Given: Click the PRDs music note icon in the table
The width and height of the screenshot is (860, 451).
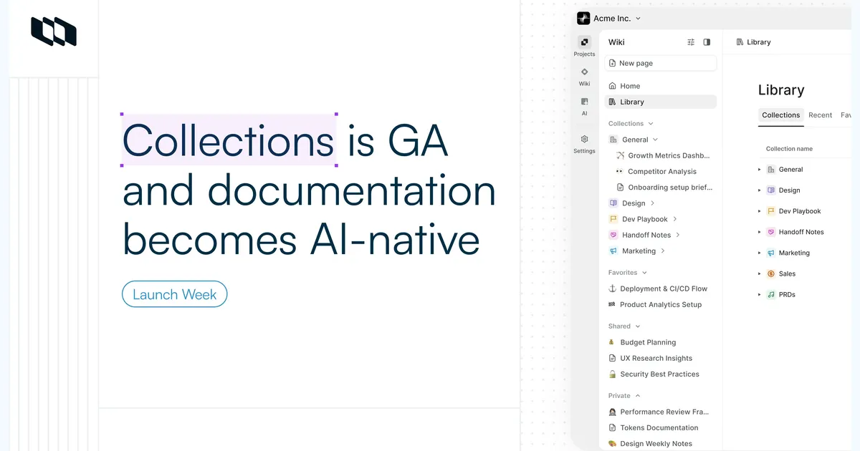Looking at the screenshot, I should [x=771, y=294].
